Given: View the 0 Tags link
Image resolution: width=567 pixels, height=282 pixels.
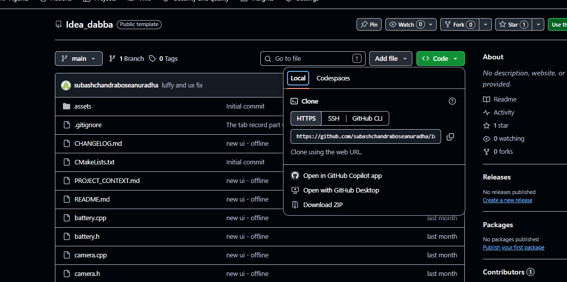Looking at the screenshot, I should tap(164, 58).
